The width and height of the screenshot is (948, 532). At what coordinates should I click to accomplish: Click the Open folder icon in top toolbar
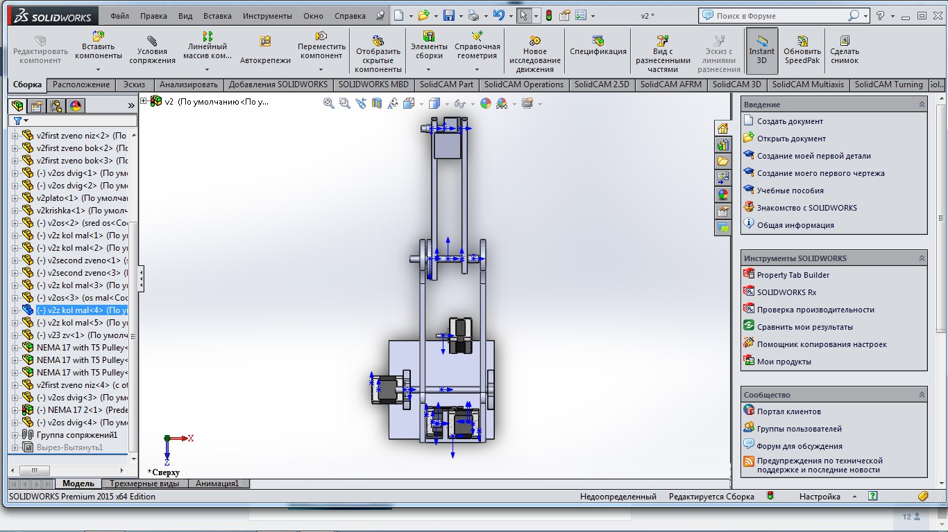click(x=423, y=15)
